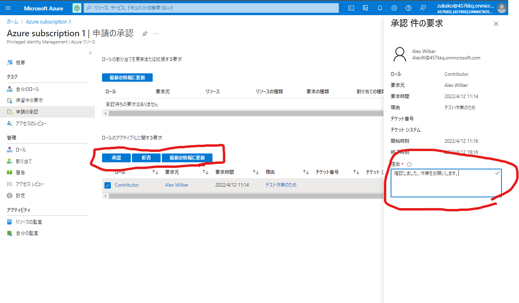Screen dimensions: 519x303
Task: Sort the activation table by 要求元 column
Action: tap(205, 172)
